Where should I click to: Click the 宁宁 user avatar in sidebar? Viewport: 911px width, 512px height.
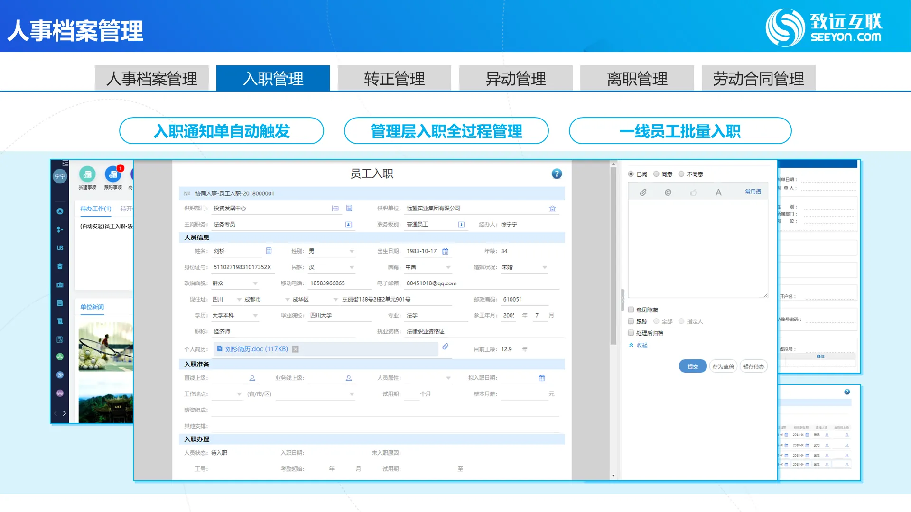[x=60, y=176]
